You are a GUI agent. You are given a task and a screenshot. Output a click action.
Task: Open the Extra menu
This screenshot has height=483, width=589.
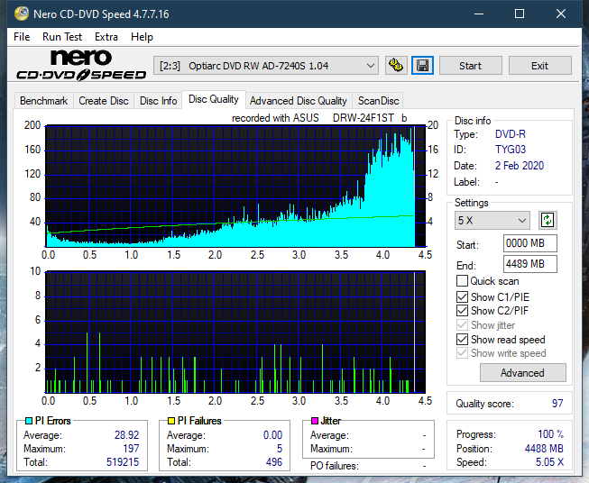tap(106, 37)
